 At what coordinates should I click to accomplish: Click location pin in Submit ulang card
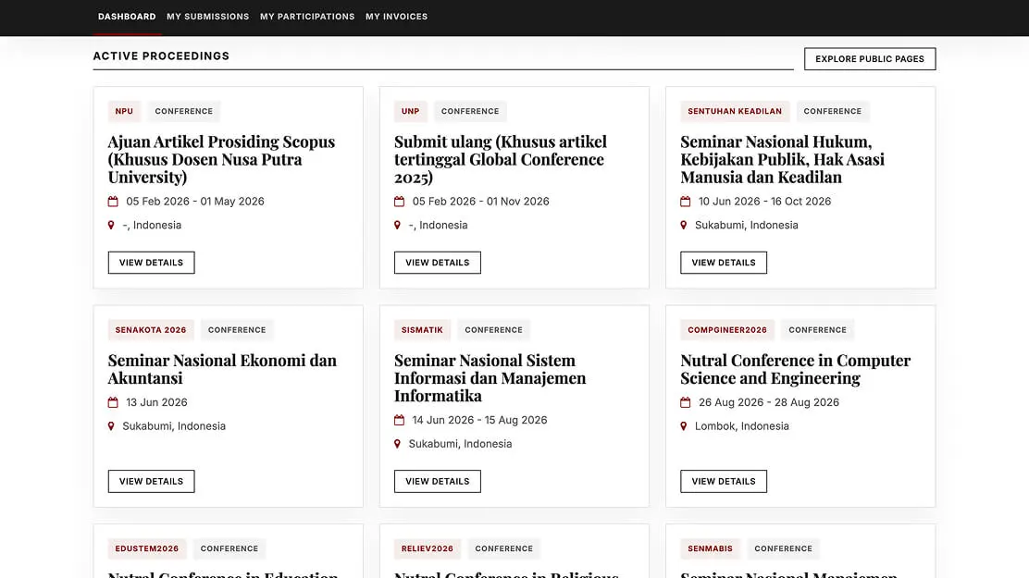(397, 225)
